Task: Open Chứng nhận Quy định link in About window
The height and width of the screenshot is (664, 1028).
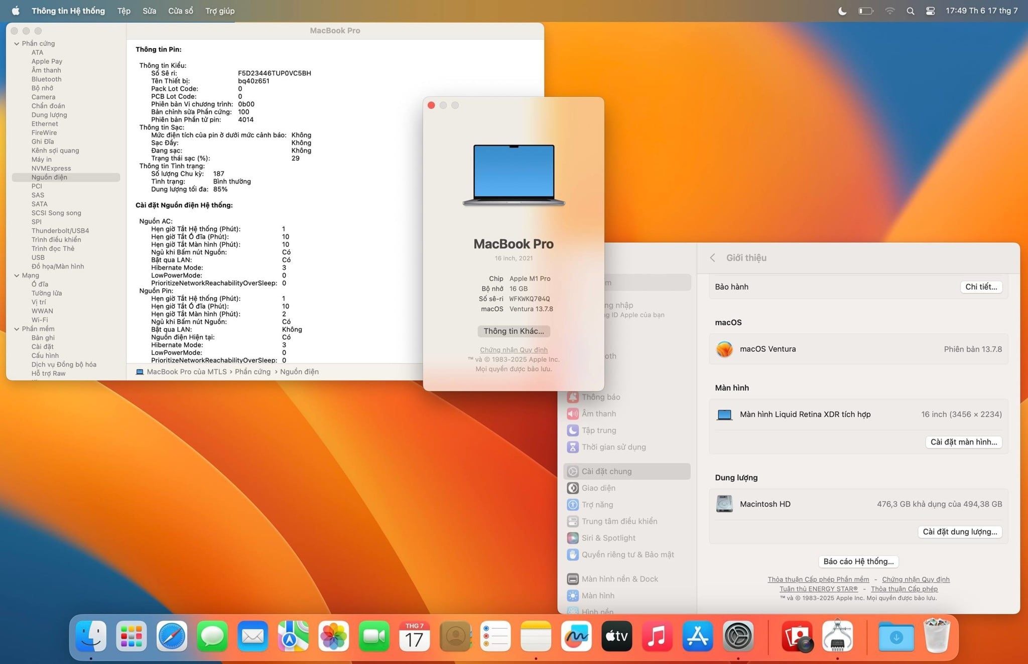Action: click(x=513, y=350)
